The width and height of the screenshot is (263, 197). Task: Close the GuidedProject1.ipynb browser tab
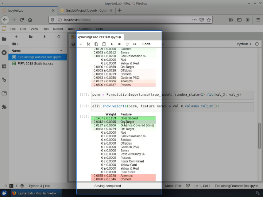tap(111, 10)
